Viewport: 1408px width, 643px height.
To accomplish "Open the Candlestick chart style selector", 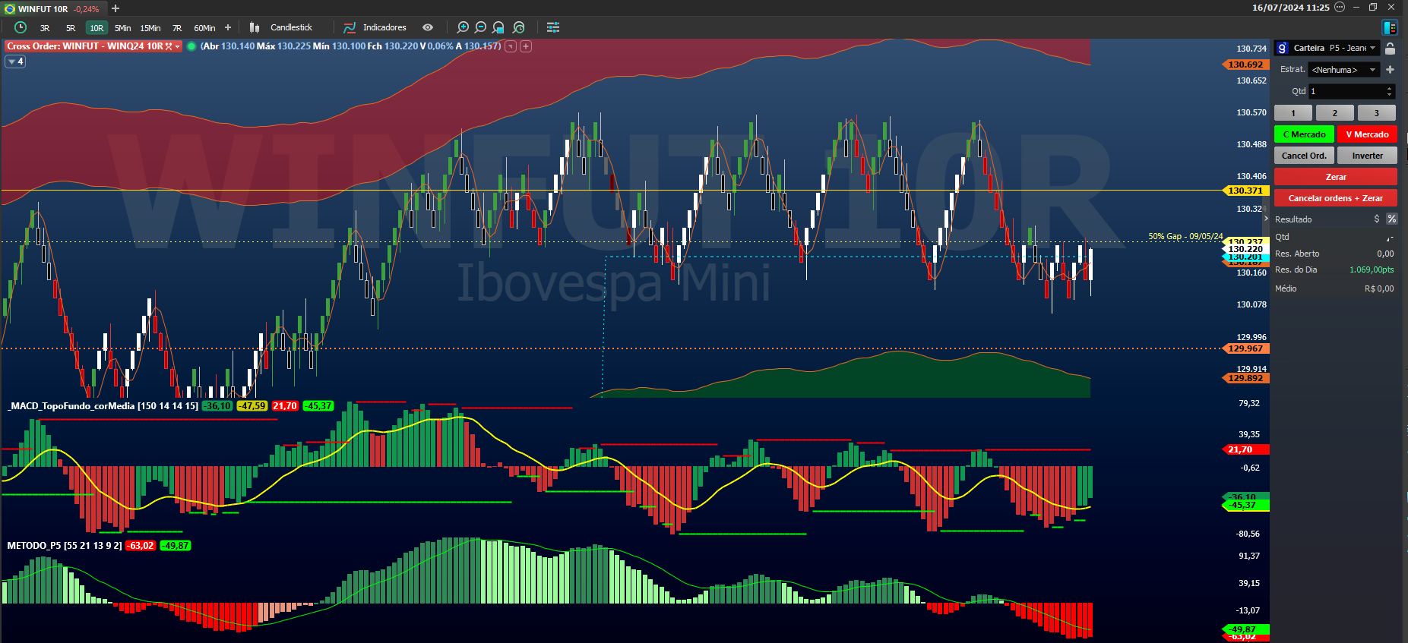I will pyautogui.click(x=292, y=27).
